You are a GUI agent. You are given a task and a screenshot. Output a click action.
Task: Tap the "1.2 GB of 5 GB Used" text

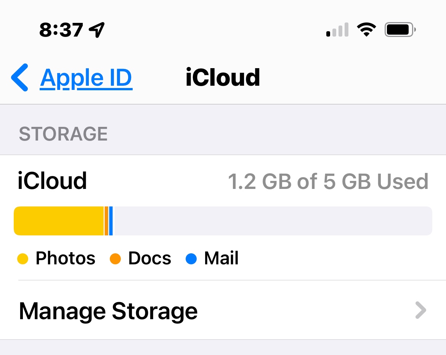(328, 182)
